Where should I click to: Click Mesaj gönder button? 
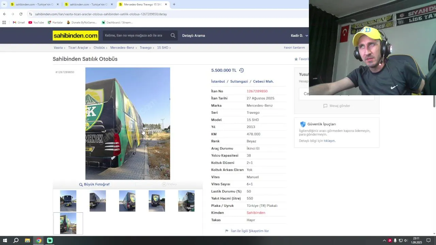point(337,106)
